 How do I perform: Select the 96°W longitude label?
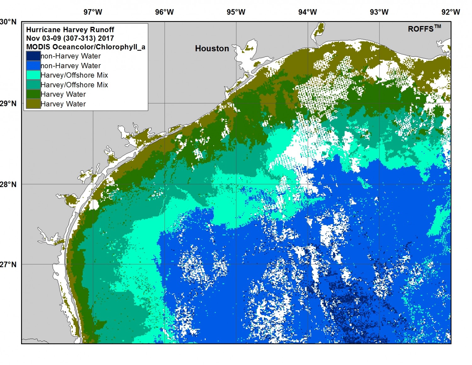click(164, 12)
